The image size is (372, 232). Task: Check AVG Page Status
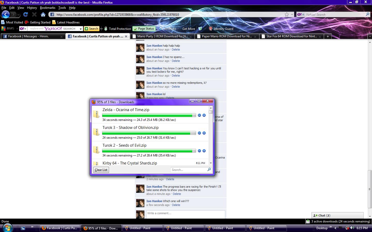144,29
